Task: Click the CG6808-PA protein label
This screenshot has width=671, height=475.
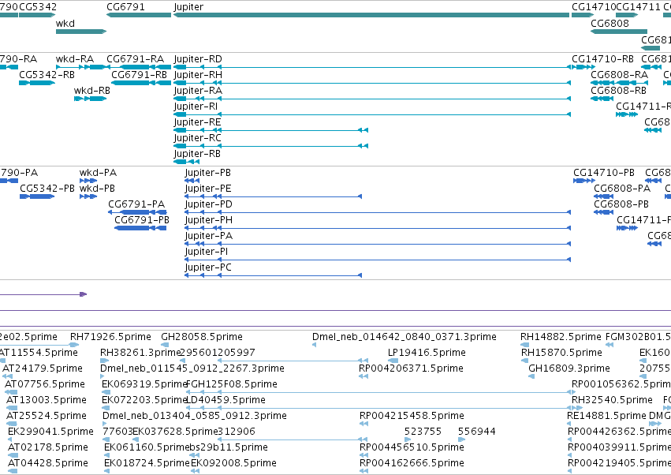Action: coord(622,189)
